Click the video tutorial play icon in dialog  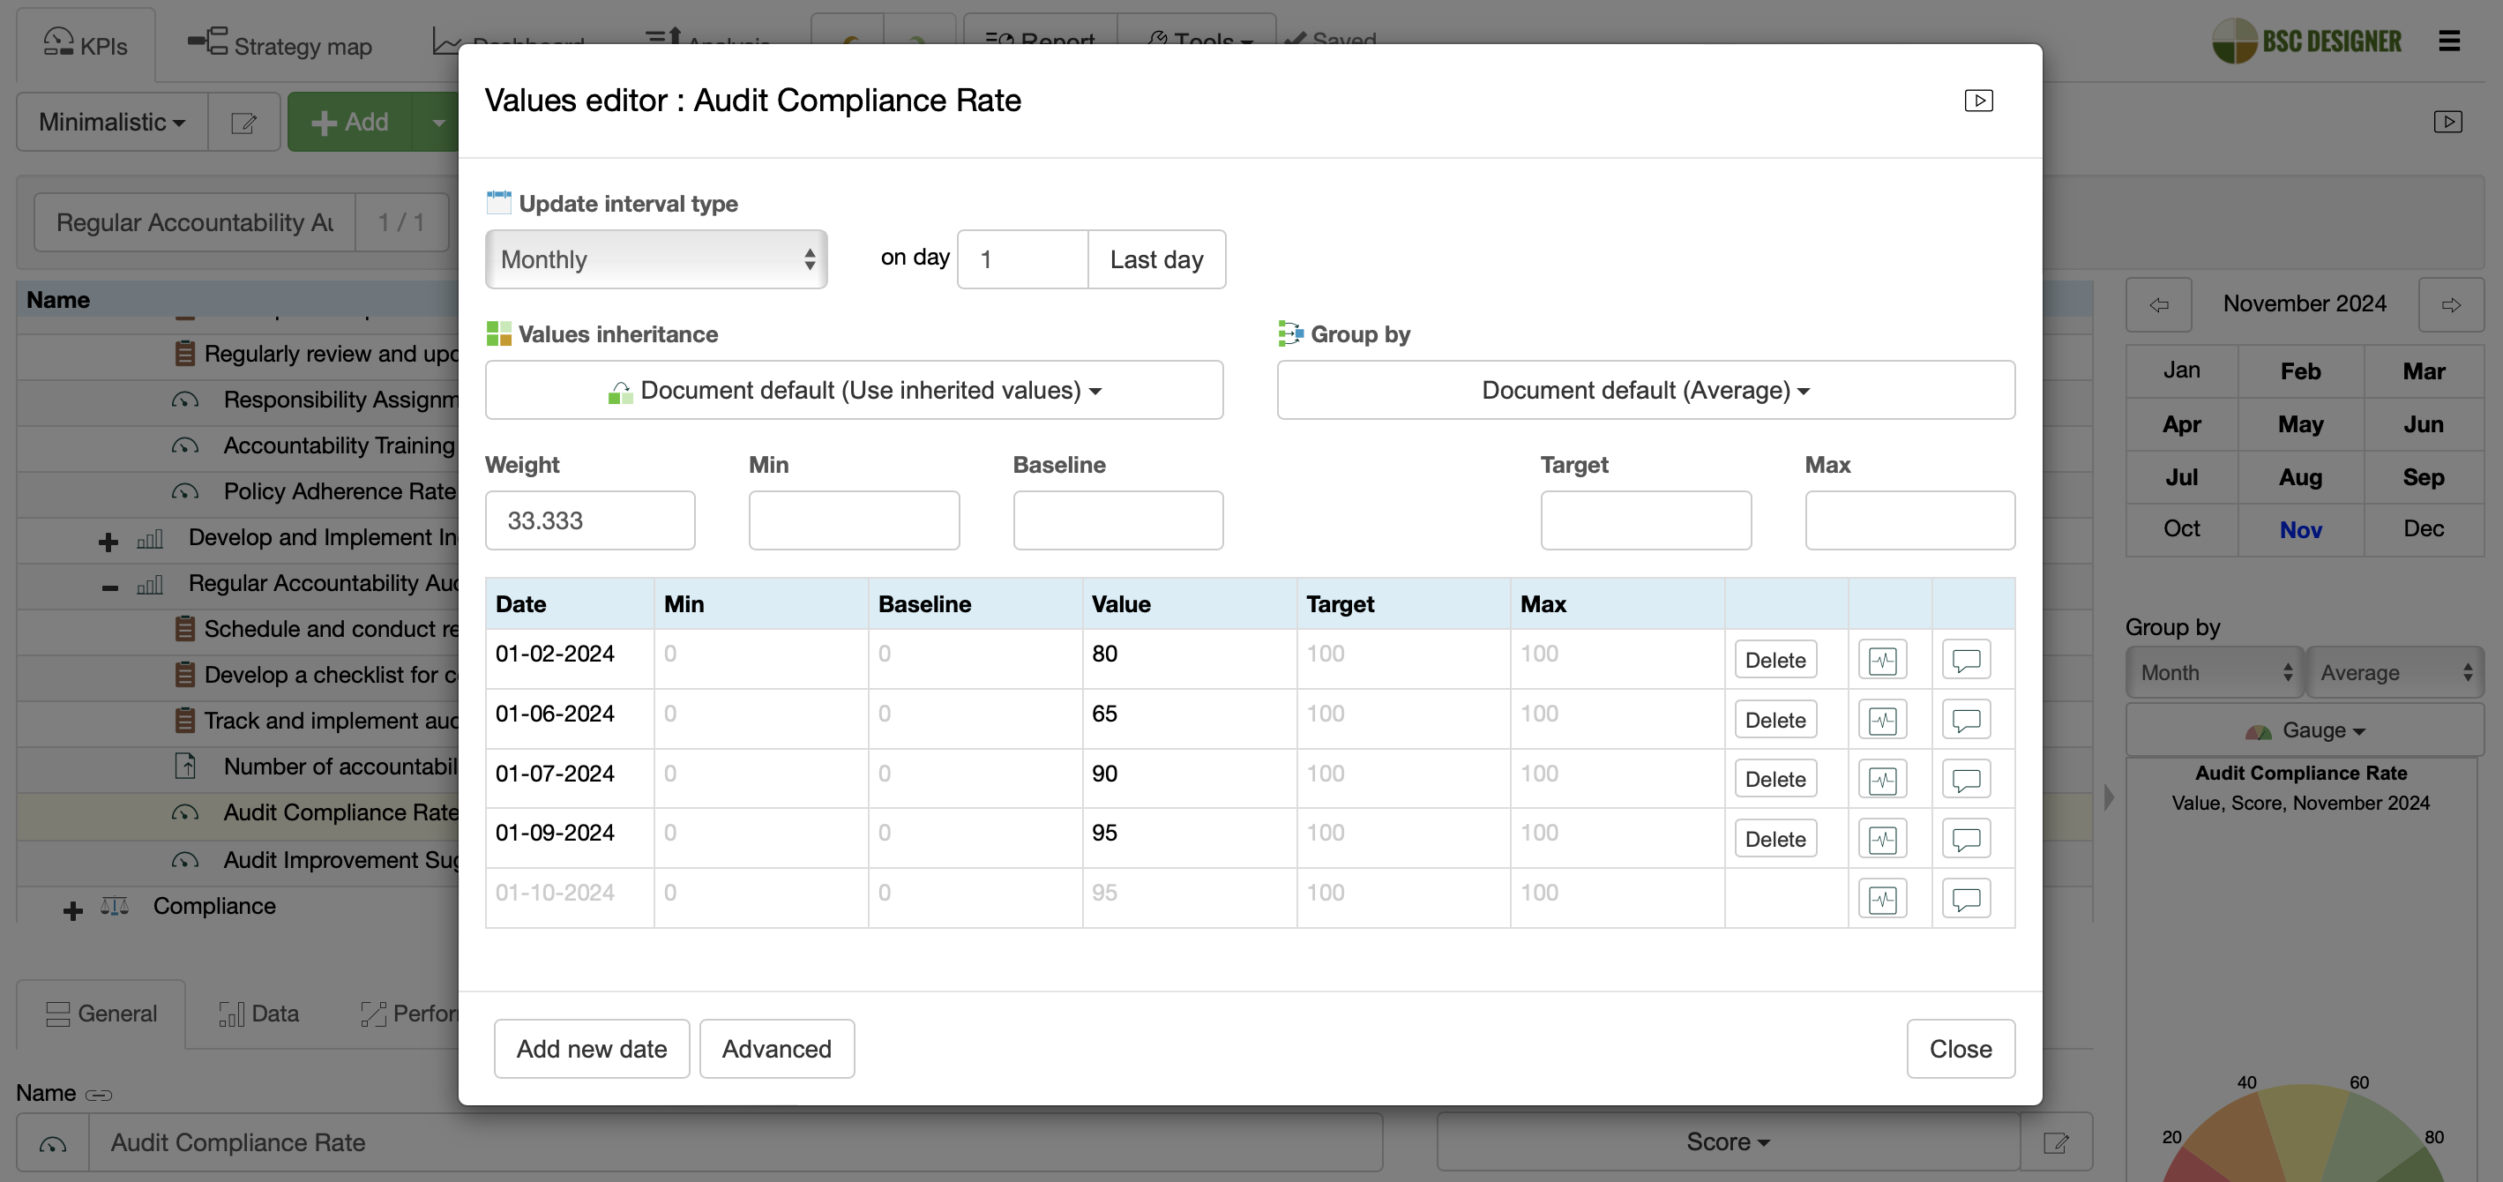pyautogui.click(x=1980, y=101)
